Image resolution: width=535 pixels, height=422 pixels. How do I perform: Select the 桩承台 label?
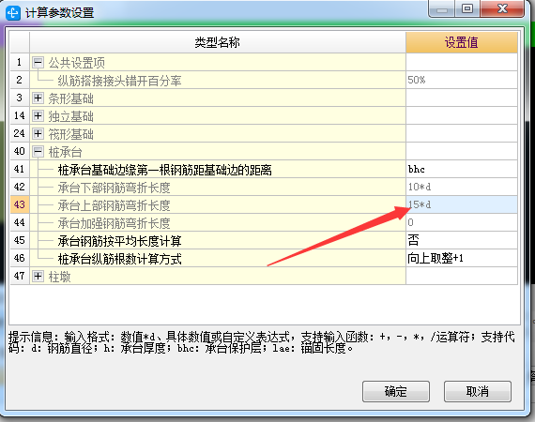[65, 152]
